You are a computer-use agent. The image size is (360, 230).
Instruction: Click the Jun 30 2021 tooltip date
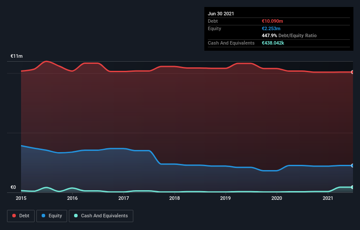pyautogui.click(x=221, y=14)
